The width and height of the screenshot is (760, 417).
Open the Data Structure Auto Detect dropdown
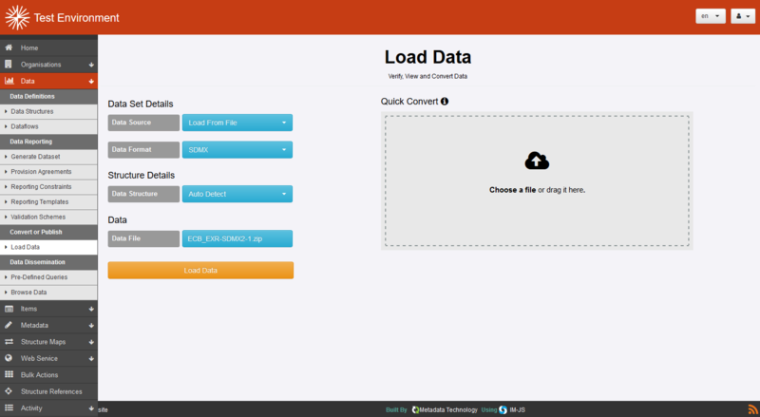click(237, 194)
